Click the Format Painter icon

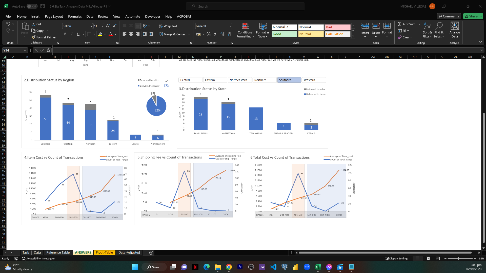coord(33,37)
